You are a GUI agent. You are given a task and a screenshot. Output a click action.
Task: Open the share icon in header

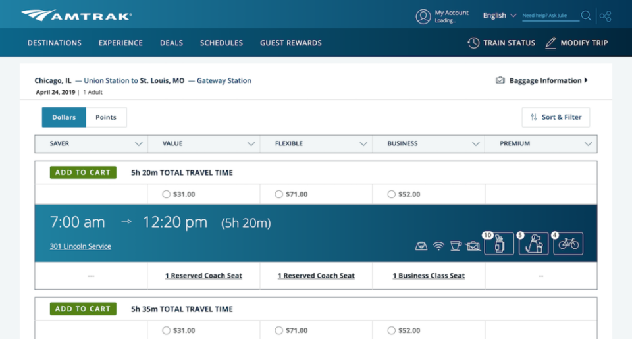point(606,16)
